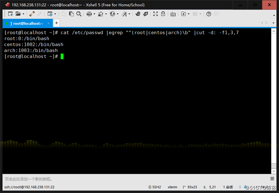The image size is (279, 193).
Task: Click the New Session icon
Action: point(10,14)
